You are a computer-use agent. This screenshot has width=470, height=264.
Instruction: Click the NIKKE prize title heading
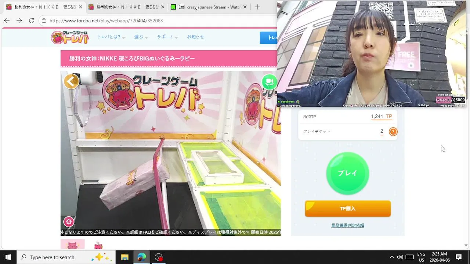pyautogui.click(x=132, y=59)
